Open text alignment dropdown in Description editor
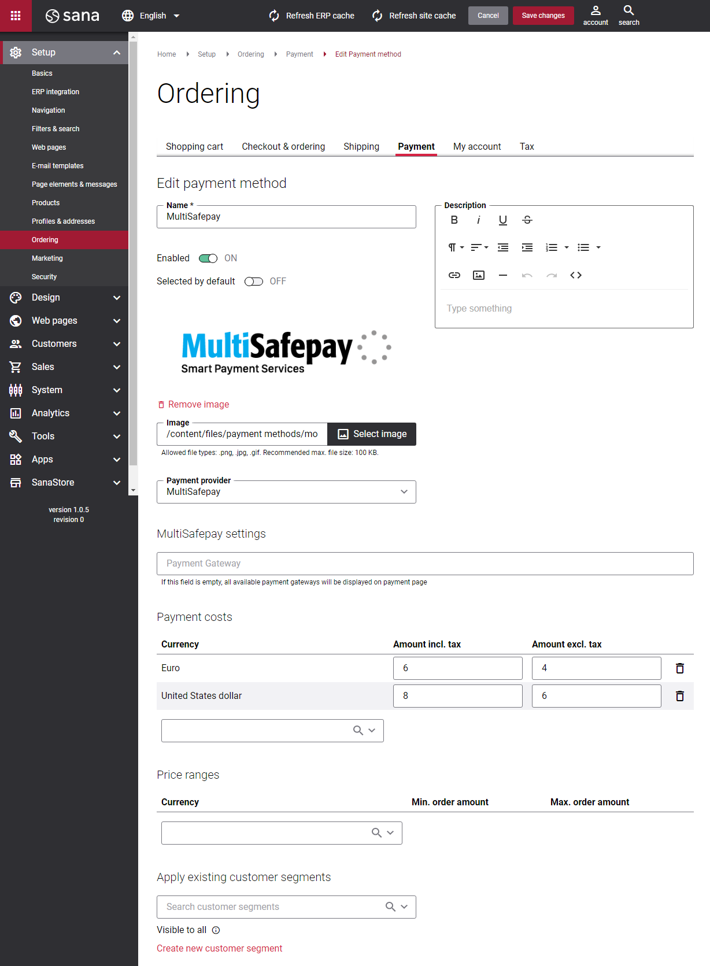 click(x=480, y=247)
